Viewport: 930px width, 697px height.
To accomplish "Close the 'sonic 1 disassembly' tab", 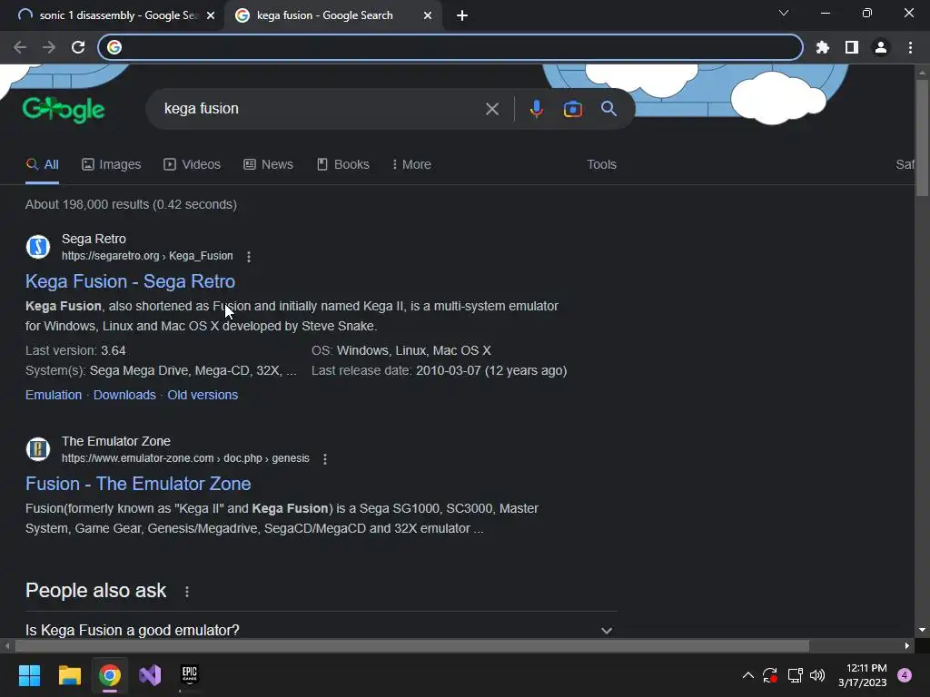I will [211, 15].
